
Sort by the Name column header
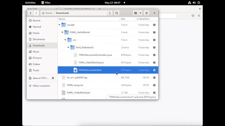(x=89, y=19)
